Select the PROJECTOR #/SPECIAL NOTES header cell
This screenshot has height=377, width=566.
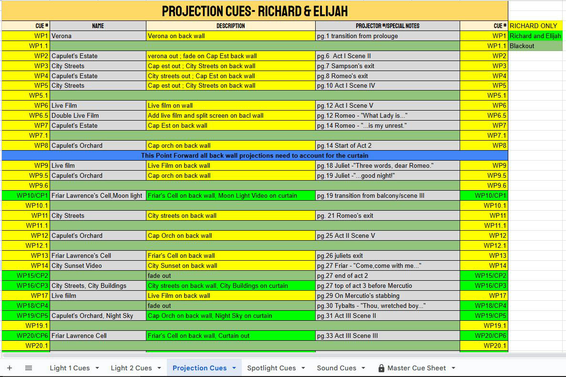[388, 26]
